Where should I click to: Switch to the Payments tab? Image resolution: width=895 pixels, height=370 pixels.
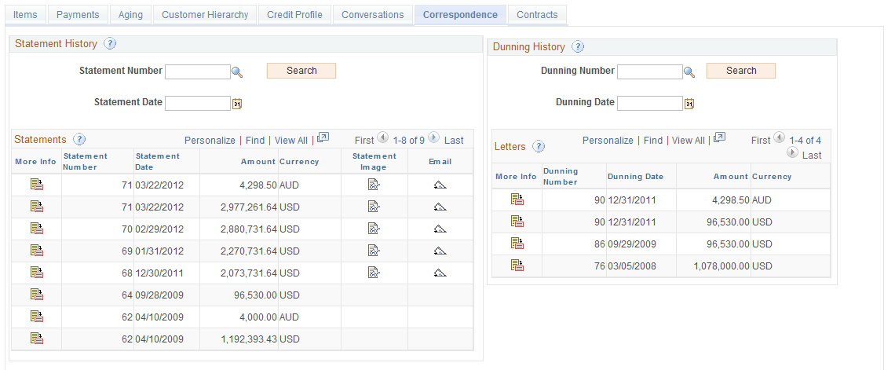point(78,15)
